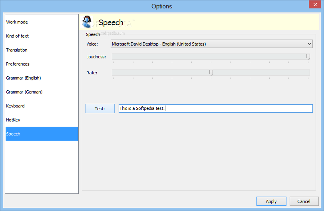Apply the speech settings
This screenshot has height=211, width=324.
pos(271,201)
